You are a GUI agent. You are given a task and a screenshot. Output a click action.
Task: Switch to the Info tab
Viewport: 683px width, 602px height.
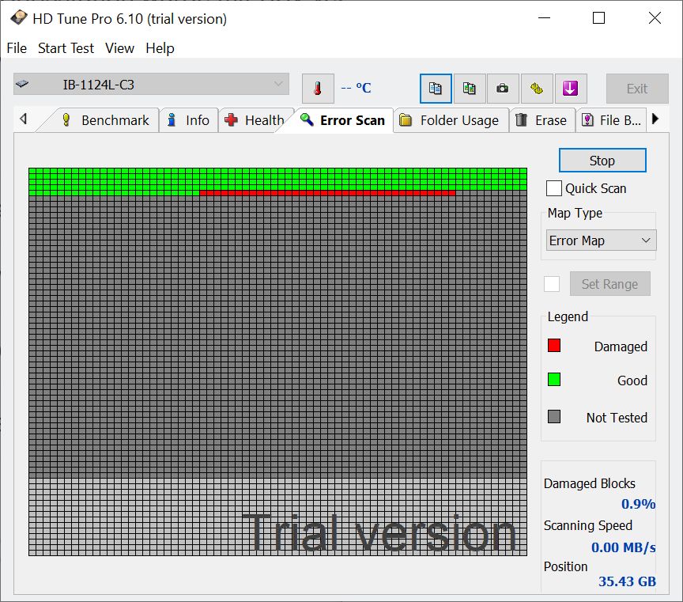tap(189, 120)
